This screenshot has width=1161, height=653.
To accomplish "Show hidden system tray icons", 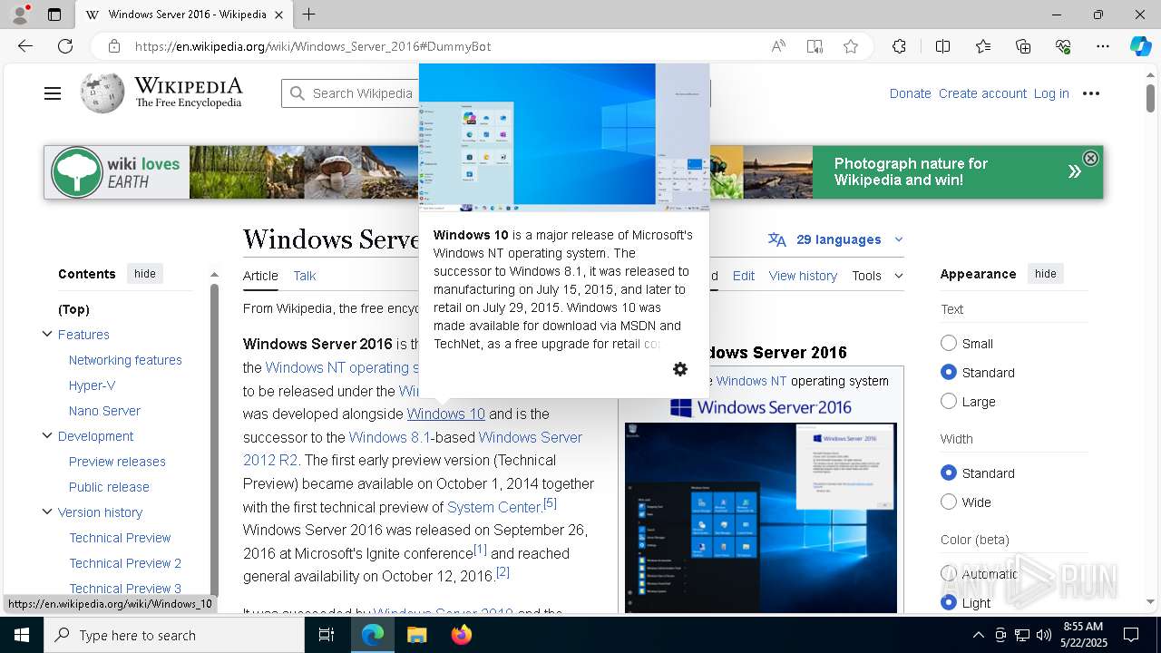I will tap(978, 635).
